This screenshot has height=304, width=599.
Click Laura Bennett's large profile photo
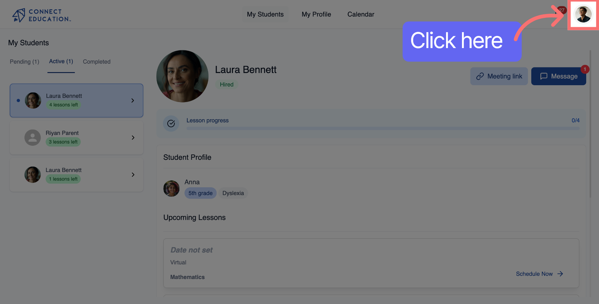click(182, 76)
